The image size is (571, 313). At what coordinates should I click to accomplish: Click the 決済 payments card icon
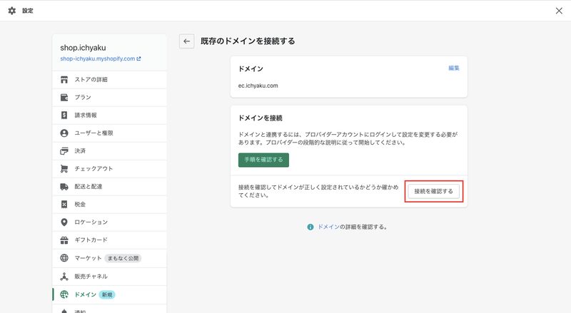click(x=64, y=150)
